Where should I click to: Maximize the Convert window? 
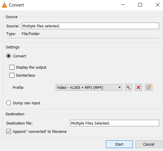[x=140, y=5]
